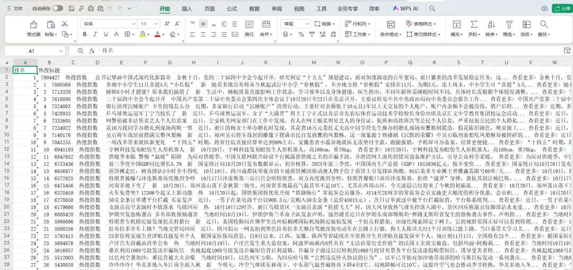Click the Undo arrow
573x270 pixels.
pos(110,8)
